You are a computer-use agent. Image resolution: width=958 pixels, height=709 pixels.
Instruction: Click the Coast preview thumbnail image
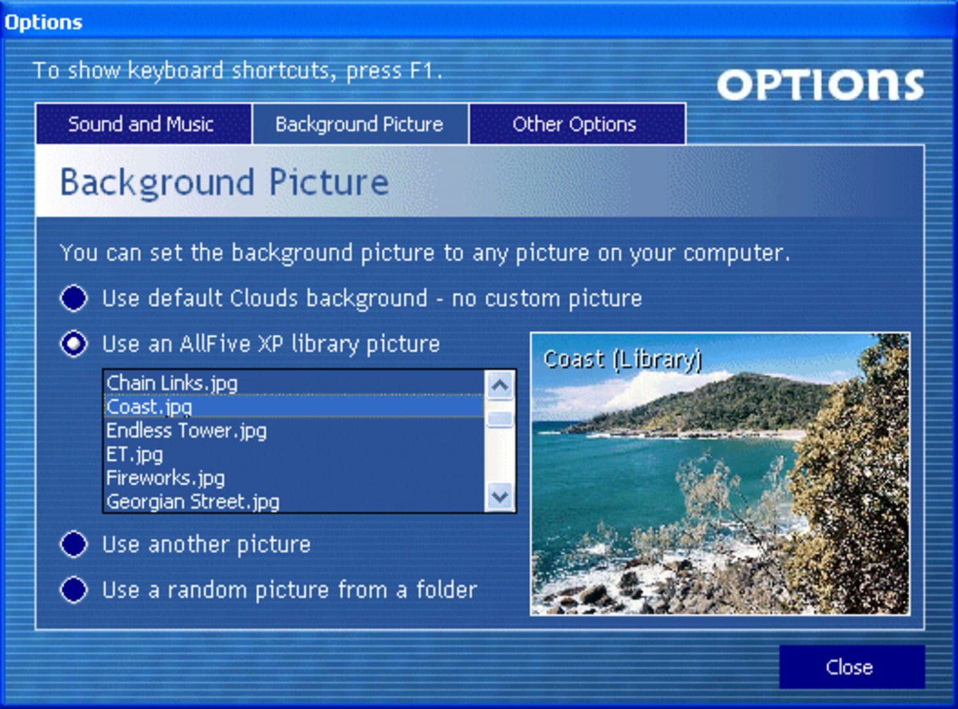[x=720, y=474]
